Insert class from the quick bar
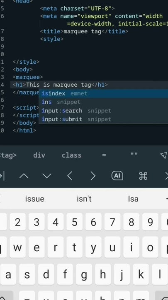 click(71, 155)
